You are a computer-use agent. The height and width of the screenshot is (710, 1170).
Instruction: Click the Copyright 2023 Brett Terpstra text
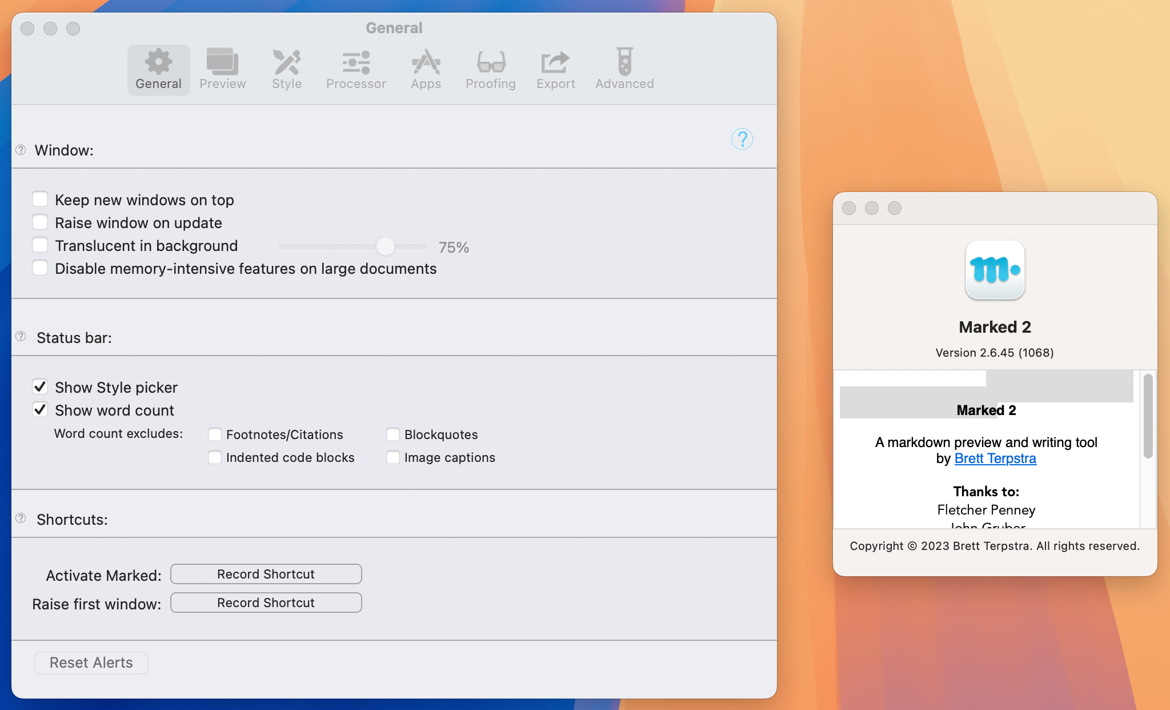(x=995, y=546)
